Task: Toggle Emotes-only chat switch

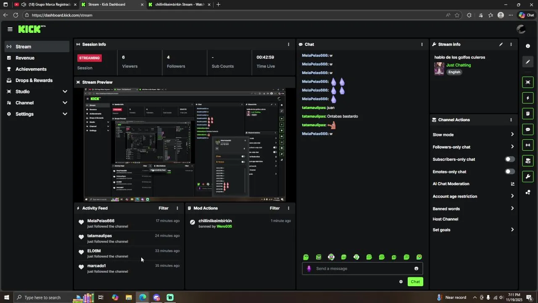Action: 509,172
